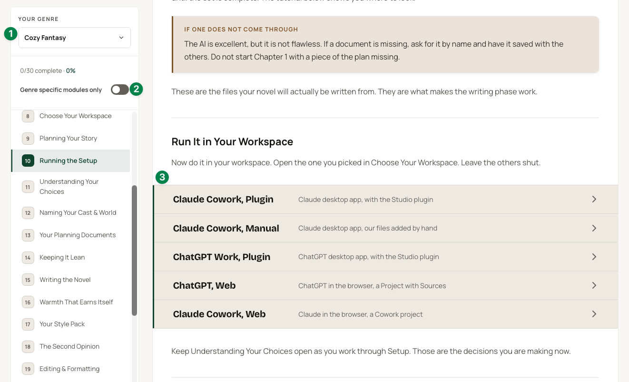This screenshot has height=382, width=629.
Task: Expand the ChatGPT Work, Plugin row chevron
Action: (x=594, y=257)
